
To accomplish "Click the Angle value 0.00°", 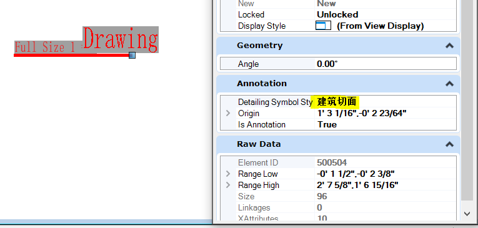I will tap(327, 64).
